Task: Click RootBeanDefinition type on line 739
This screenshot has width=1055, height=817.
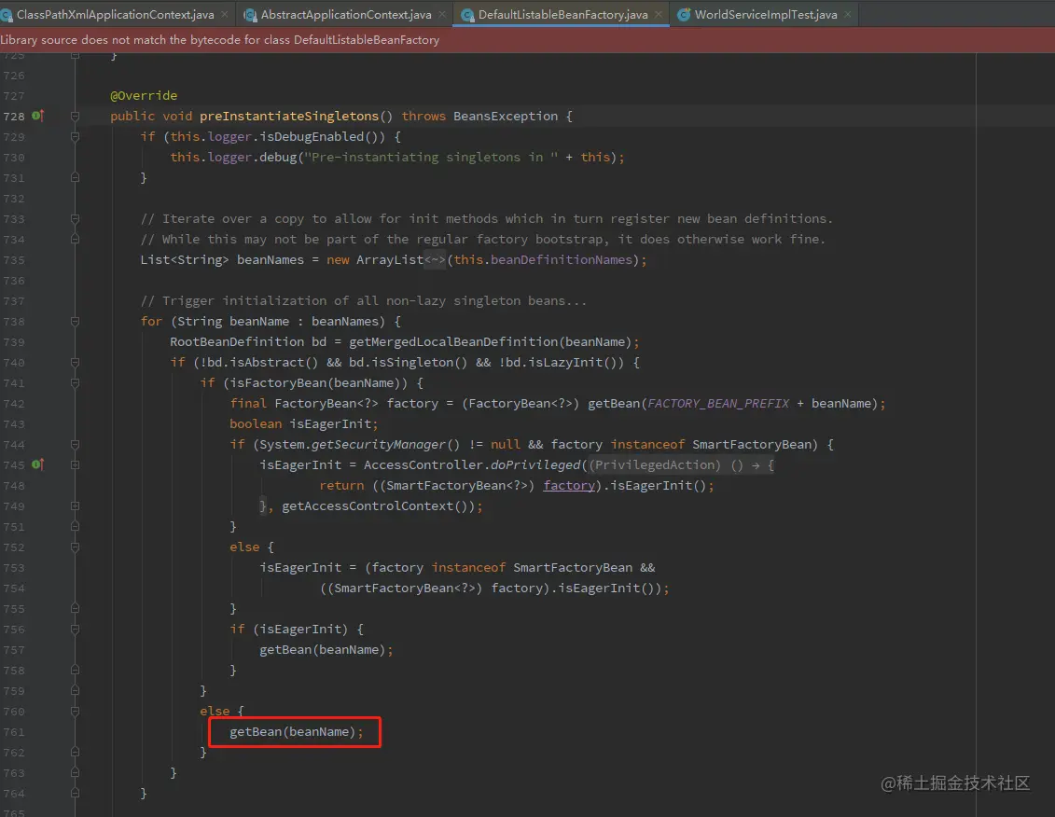Action: click(237, 342)
